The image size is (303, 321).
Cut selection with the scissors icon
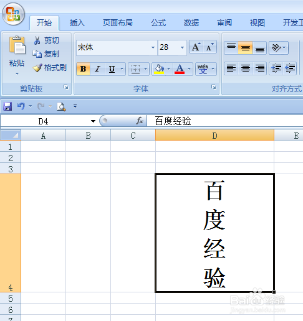(x=37, y=40)
